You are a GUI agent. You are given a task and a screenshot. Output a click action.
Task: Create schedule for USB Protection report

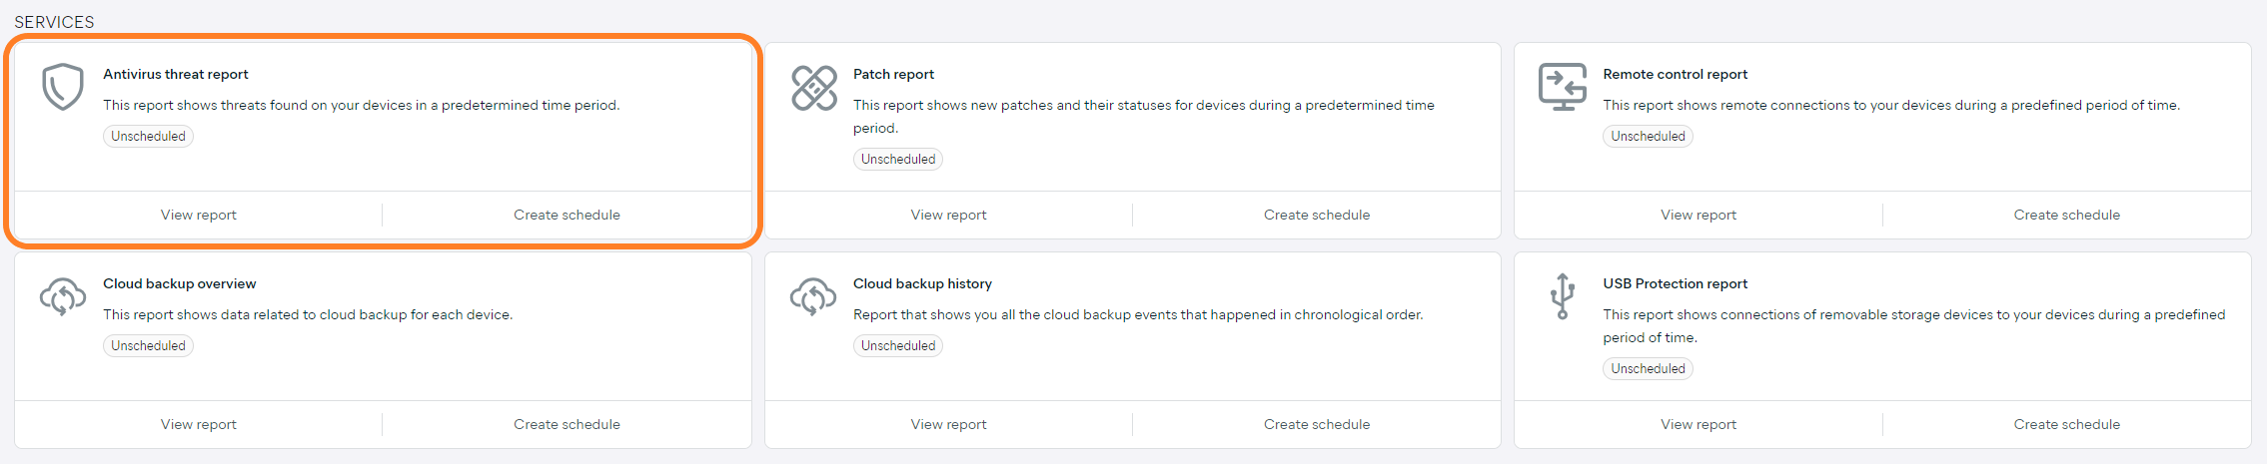[2066, 424]
